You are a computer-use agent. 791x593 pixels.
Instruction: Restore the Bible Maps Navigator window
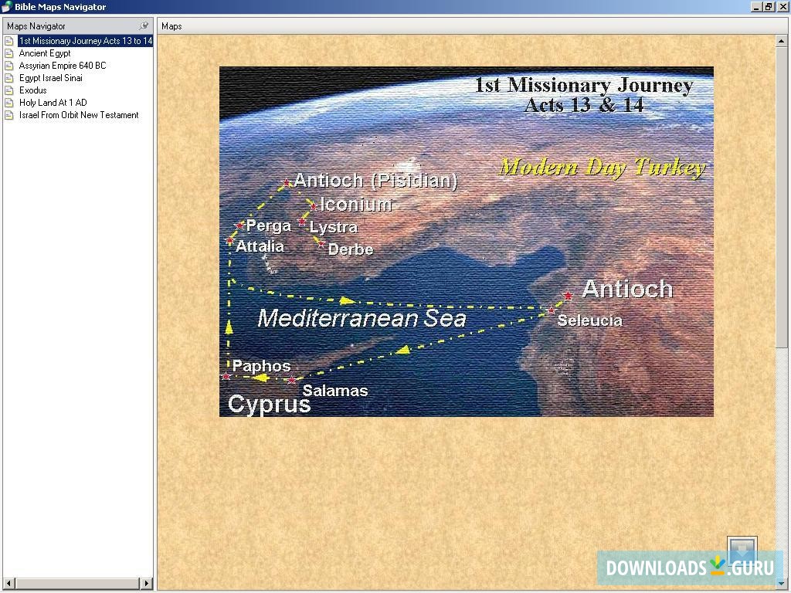coord(769,7)
